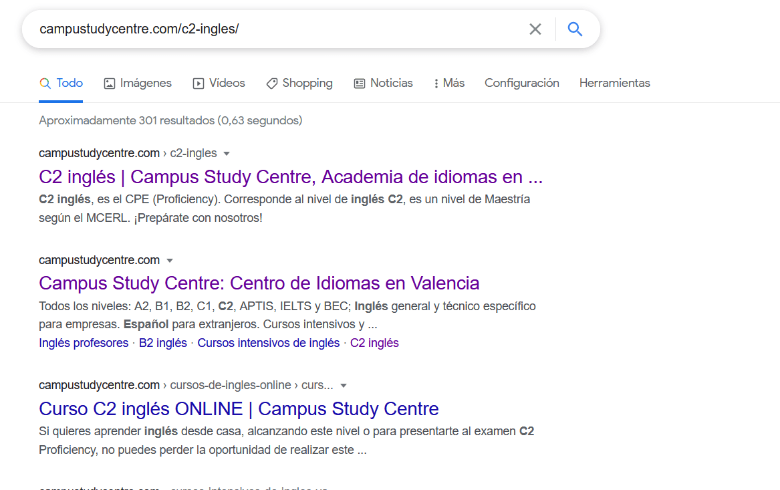The image size is (780, 490).
Task: Expand dropdown arrow next to second campustudycentre.com URL
Action: pyautogui.click(x=170, y=261)
